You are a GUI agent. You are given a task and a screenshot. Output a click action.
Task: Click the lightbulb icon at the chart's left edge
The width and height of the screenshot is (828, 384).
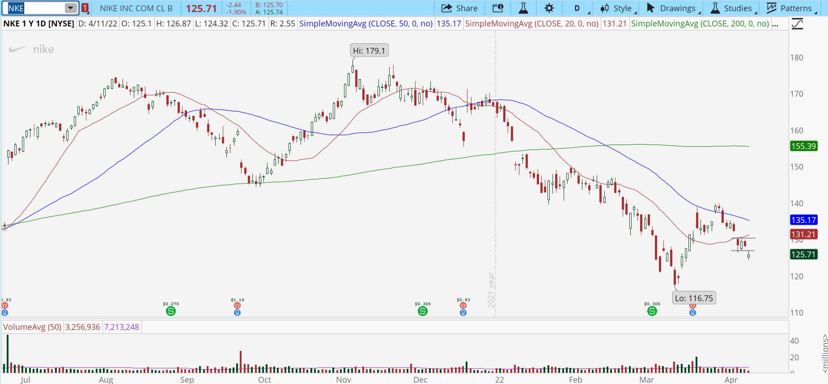pos(4,312)
